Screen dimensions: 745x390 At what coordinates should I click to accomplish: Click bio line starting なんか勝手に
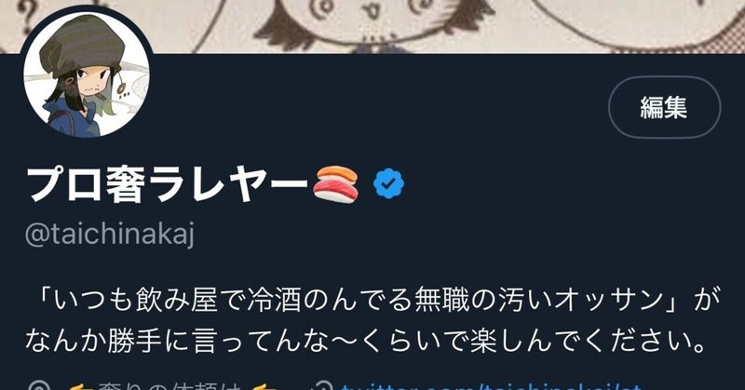[365, 342]
